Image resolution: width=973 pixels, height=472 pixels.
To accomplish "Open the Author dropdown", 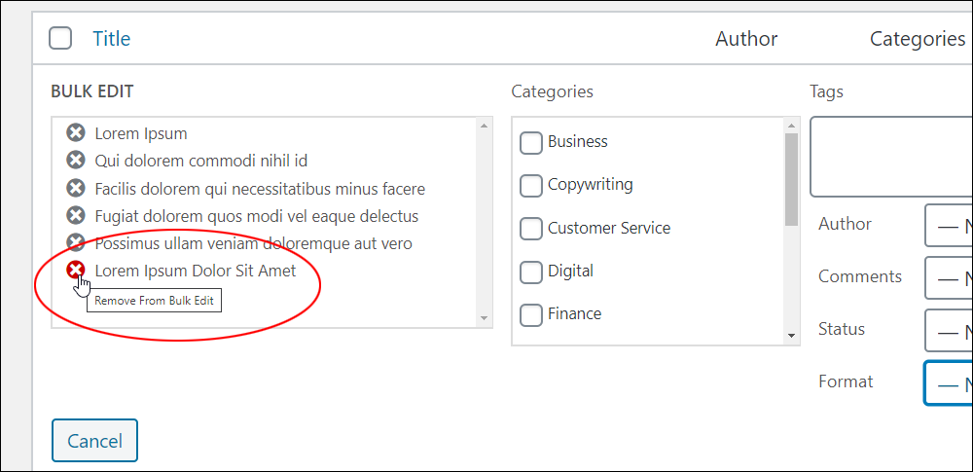I will [949, 226].
